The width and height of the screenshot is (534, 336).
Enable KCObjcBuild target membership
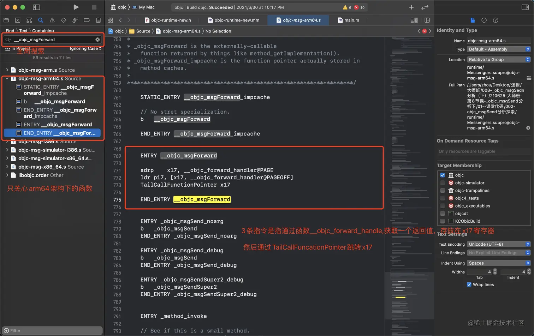pos(443,221)
